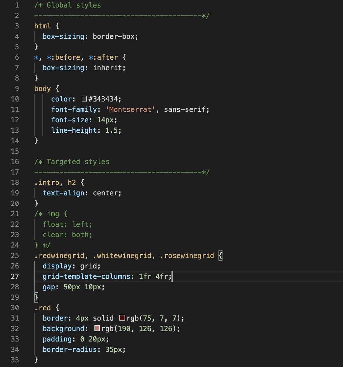Image resolution: width=343 pixels, height=367 pixels.
Task: Click line number 35 in the gutter
Action: point(15,360)
